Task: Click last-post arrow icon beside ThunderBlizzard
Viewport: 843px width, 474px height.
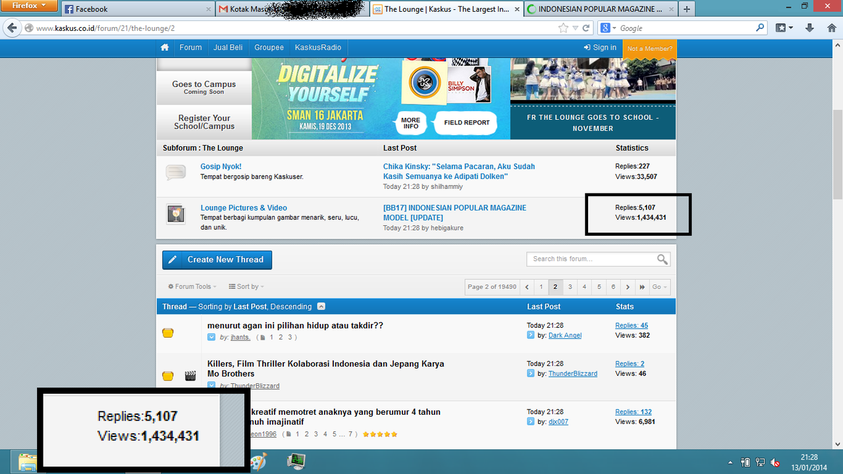Action: tap(531, 373)
